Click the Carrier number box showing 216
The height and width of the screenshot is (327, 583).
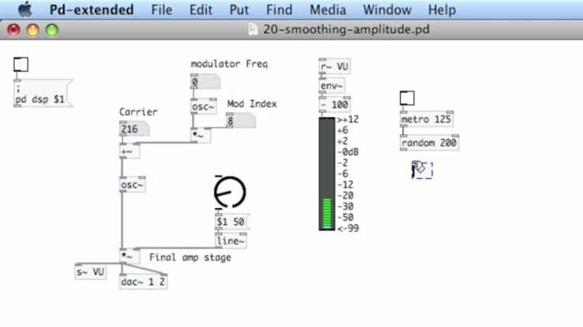click(x=133, y=129)
